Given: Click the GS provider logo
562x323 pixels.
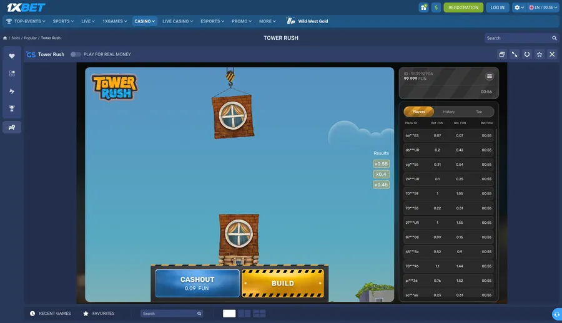Looking at the screenshot, I should tap(31, 54).
